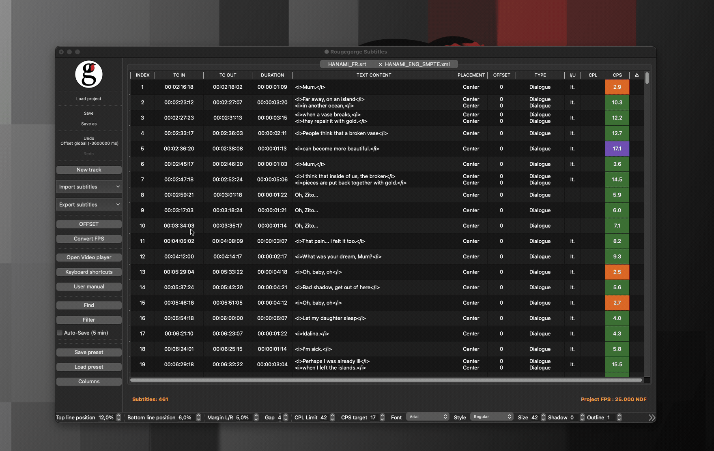Click the warning triangle column header icon
This screenshot has width=714, height=451.
[x=637, y=75]
